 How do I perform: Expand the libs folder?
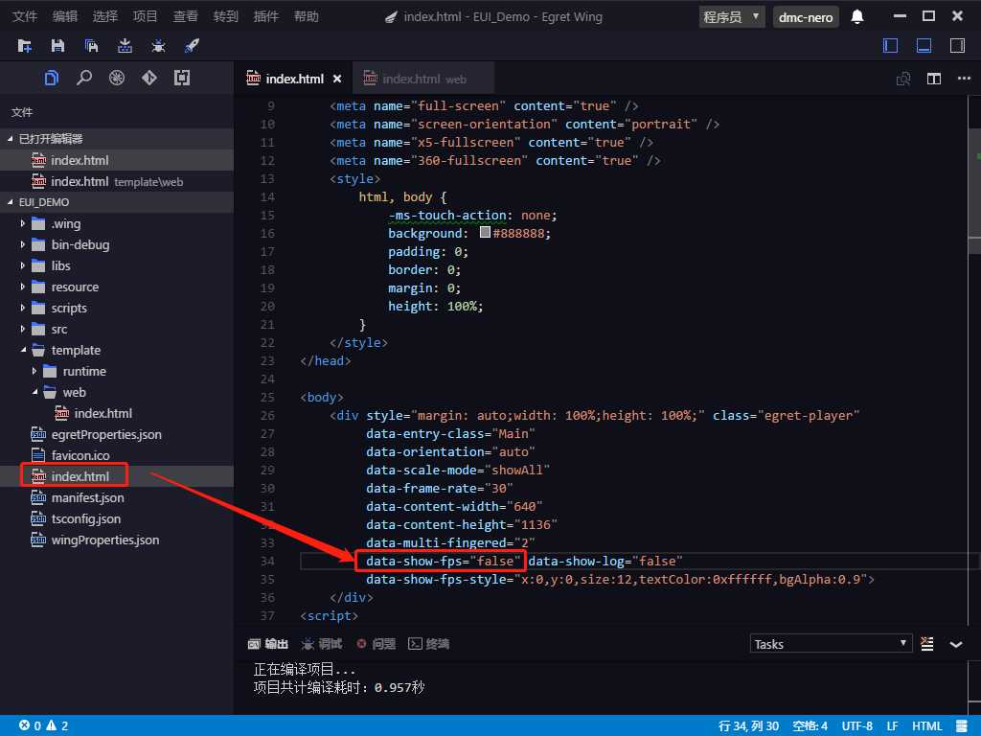tap(23, 265)
